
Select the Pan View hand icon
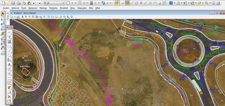[x=44, y=17]
